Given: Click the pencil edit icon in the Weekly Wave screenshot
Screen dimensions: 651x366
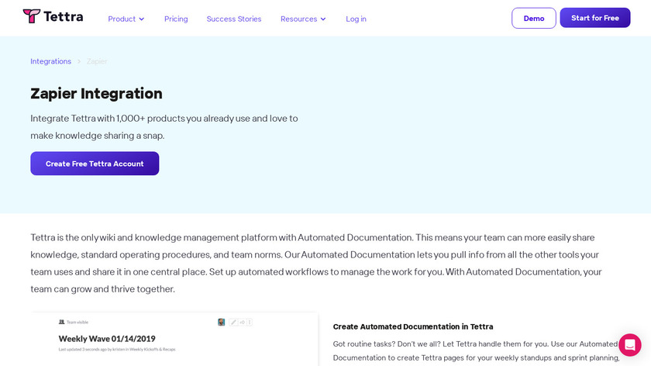Looking at the screenshot, I should click(233, 323).
